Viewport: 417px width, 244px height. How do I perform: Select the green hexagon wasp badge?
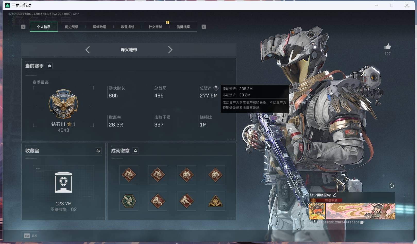pyautogui.click(x=129, y=201)
